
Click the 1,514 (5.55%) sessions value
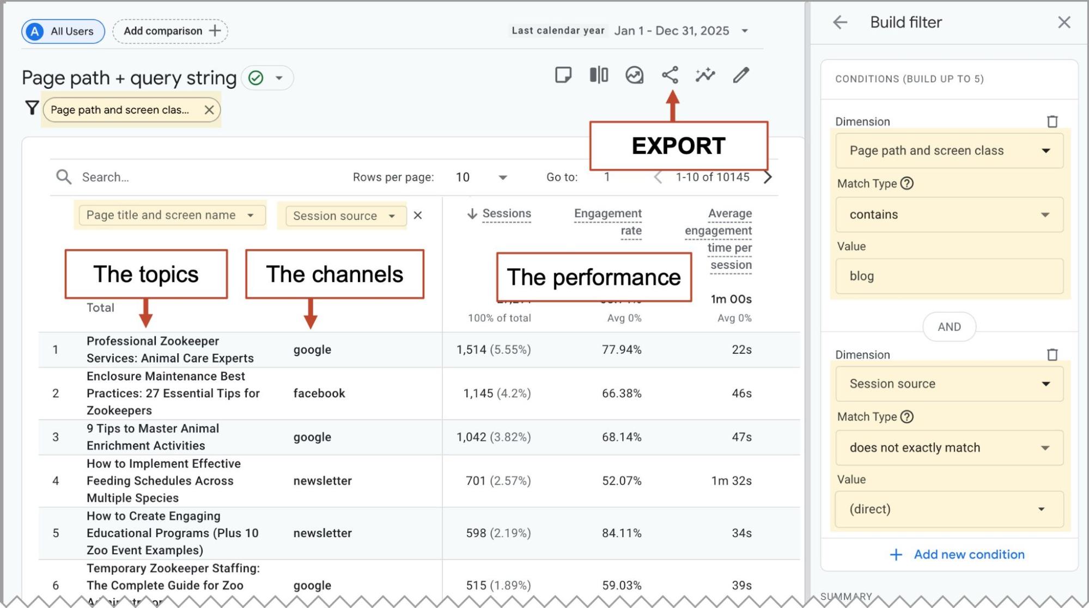(x=494, y=350)
